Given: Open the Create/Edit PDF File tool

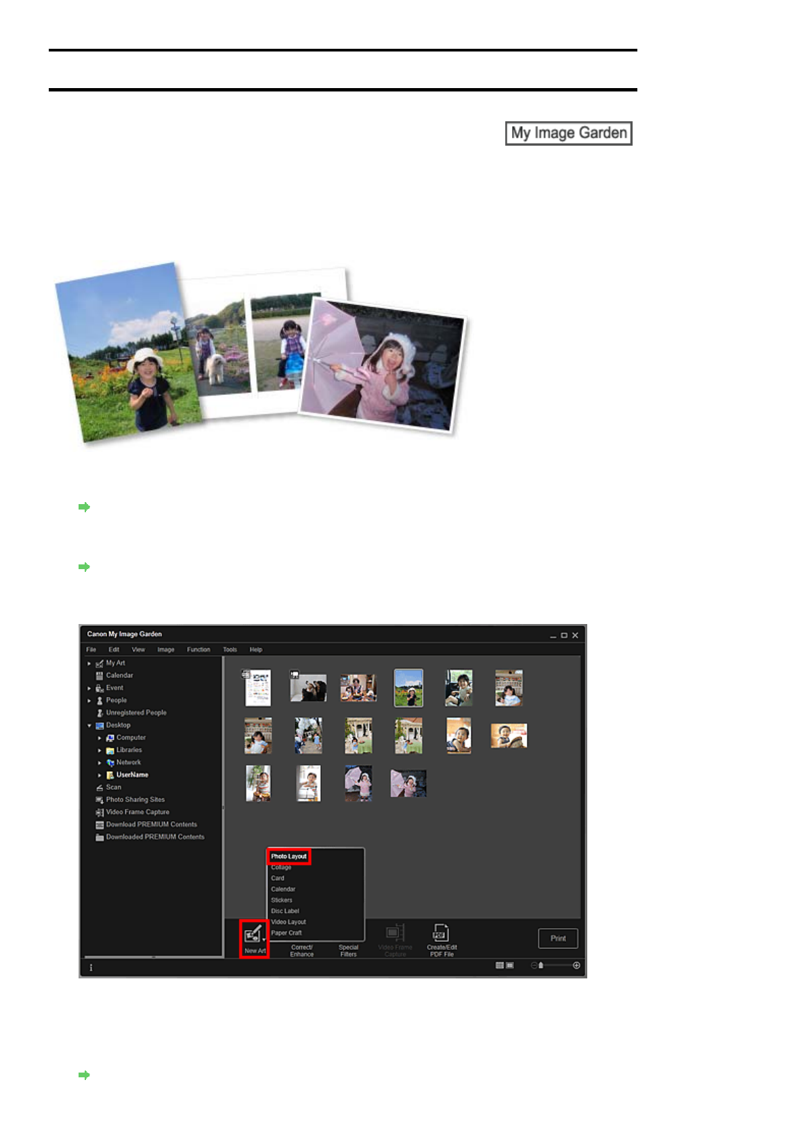Looking at the screenshot, I should pos(441,938).
